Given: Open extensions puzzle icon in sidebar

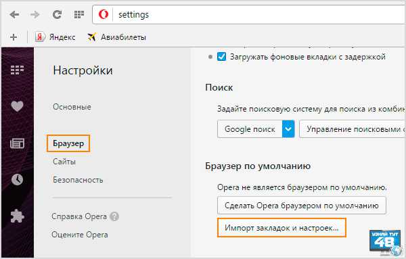Looking at the screenshot, I should (x=17, y=216).
